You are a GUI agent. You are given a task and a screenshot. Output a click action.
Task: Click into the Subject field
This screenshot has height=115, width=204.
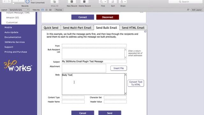[x=94, y=61]
